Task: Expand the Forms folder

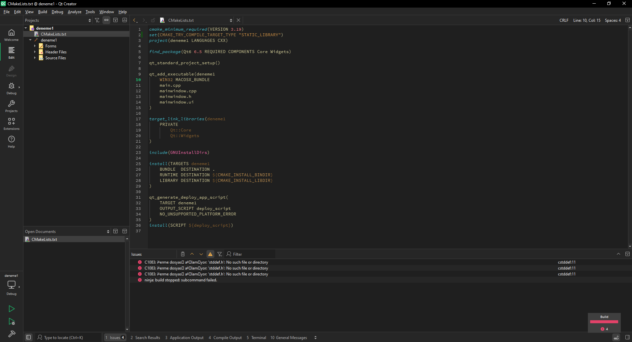Action: pyautogui.click(x=35, y=46)
